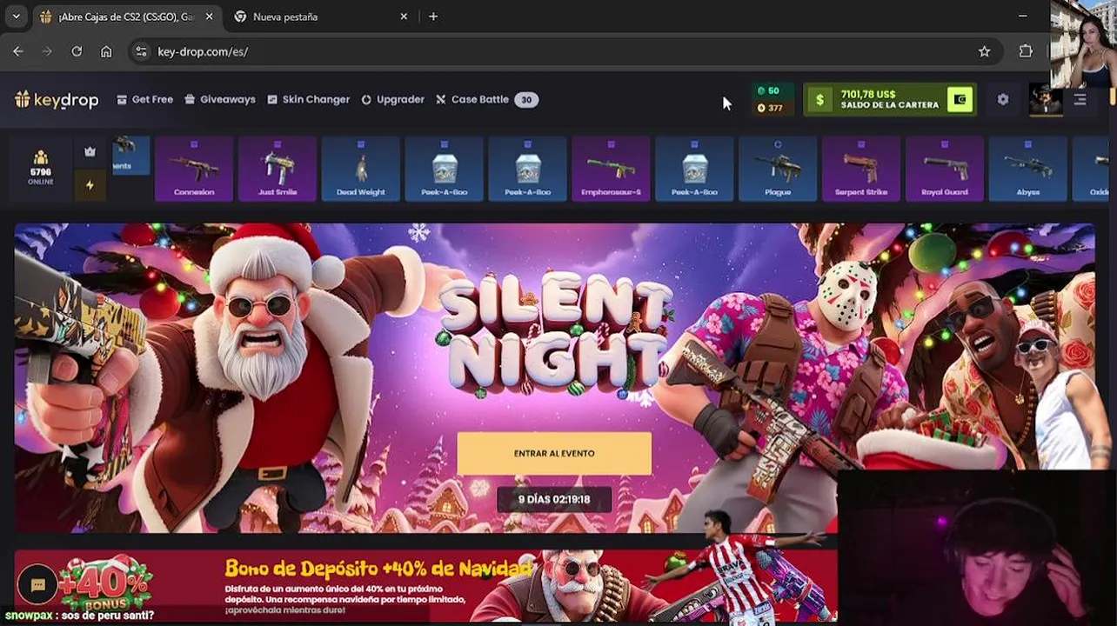Screen dimensions: 1117x626
Task: Click the user profile avatar
Action: coord(1045,100)
